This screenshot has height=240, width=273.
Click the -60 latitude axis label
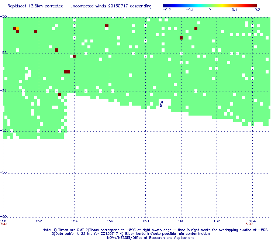tap(3, 216)
